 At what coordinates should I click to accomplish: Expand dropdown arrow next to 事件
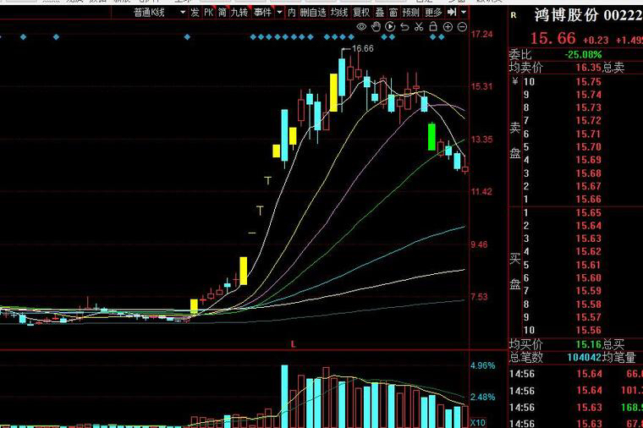tap(280, 13)
